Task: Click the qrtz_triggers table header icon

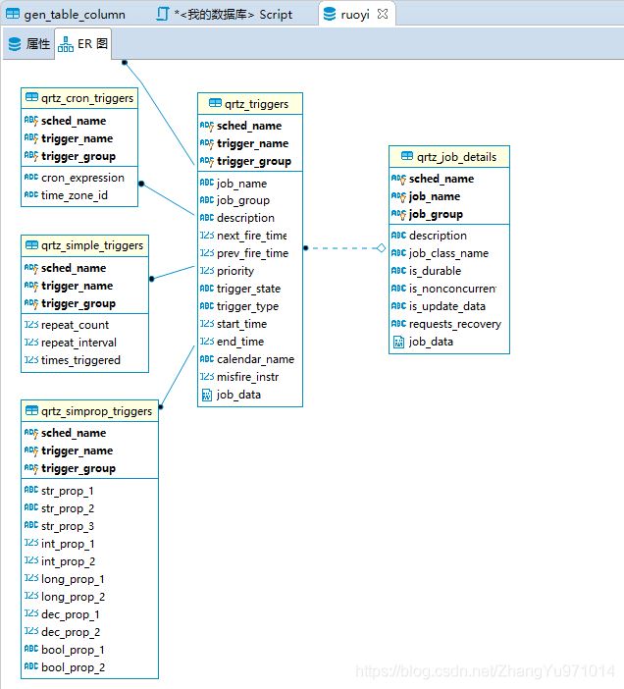Action: point(215,103)
